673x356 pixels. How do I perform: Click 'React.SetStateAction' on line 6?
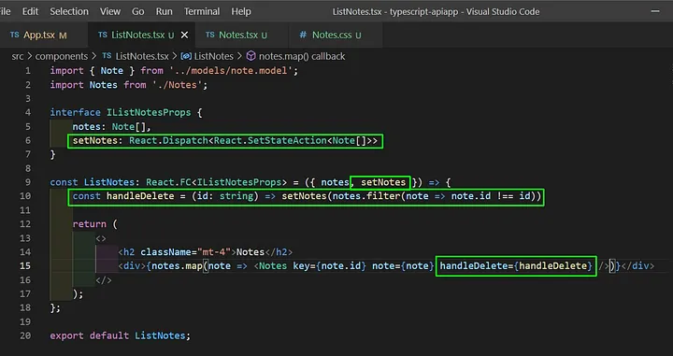pyautogui.click(x=270, y=141)
